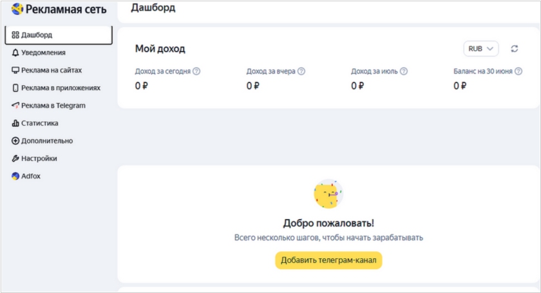
Task: Click the Рекламная сеть title text
Action: 66,9
